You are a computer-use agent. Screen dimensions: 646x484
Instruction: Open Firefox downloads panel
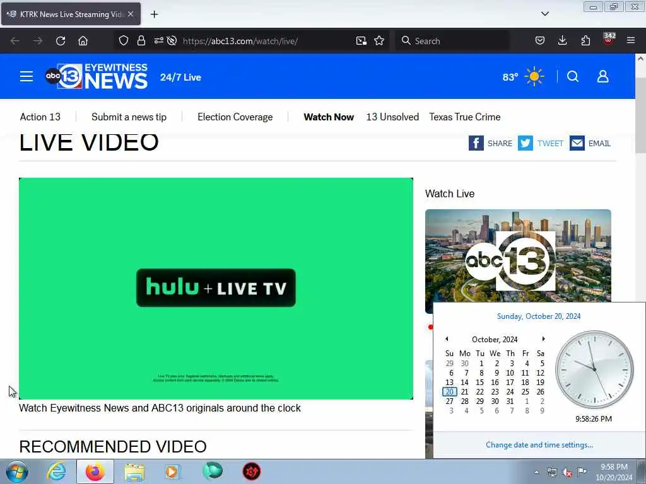[562, 40]
